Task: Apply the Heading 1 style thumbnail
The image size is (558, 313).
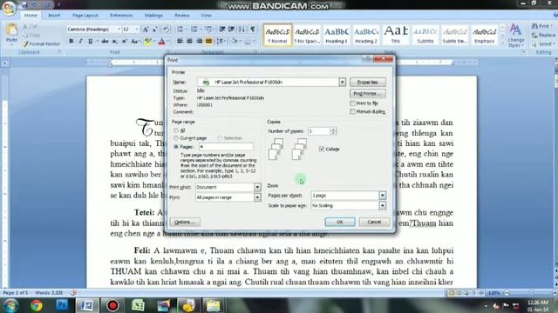Action: [336, 35]
